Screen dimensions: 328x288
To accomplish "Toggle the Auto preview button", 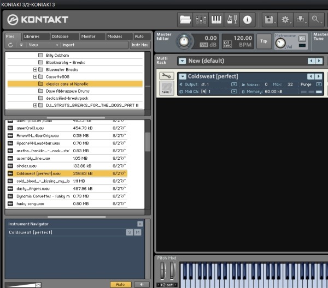I will [x=120, y=284].
